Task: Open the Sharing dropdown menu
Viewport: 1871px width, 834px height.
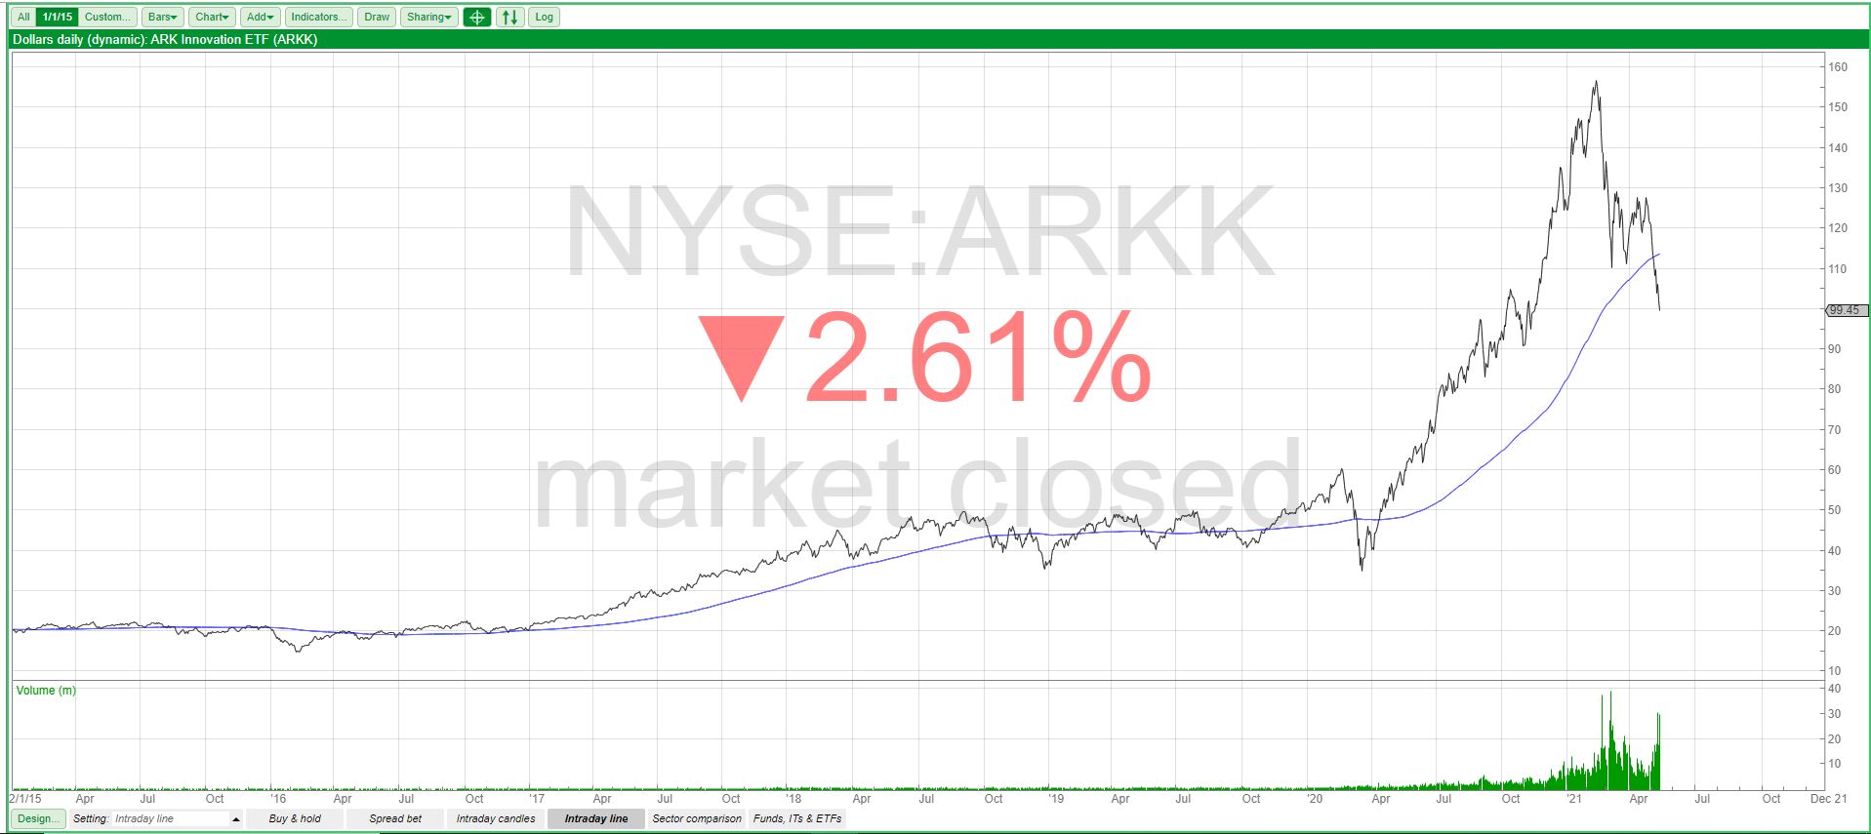Action: pyautogui.click(x=429, y=17)
